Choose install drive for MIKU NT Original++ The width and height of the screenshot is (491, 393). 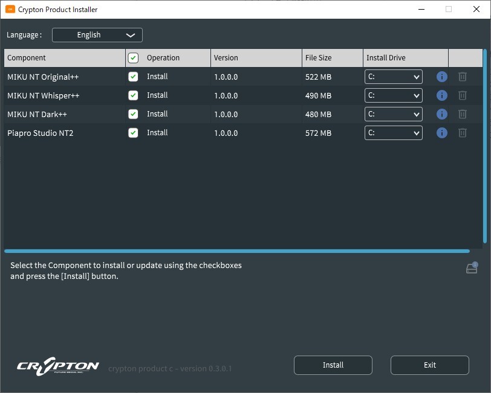[x=393, y=77]
